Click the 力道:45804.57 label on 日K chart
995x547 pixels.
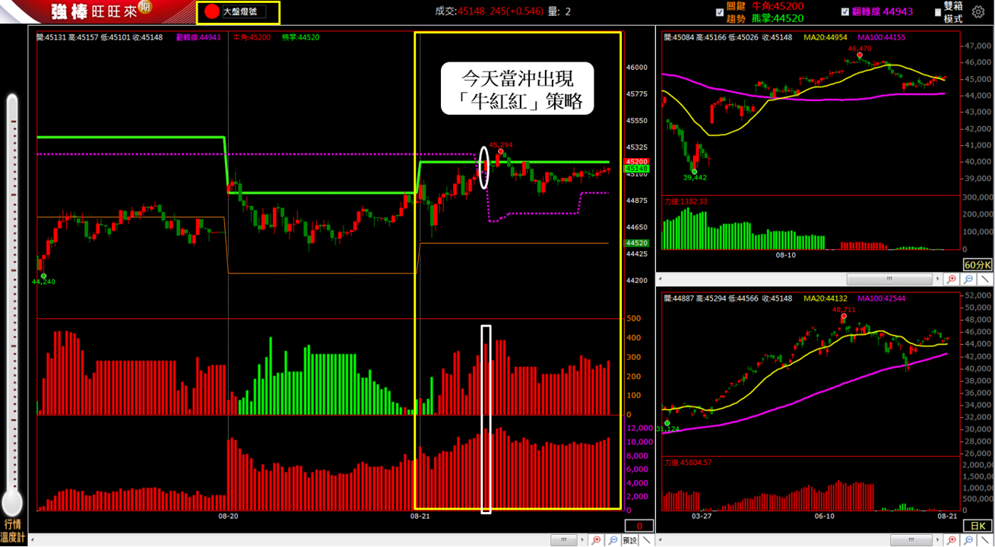click(689, 461)
